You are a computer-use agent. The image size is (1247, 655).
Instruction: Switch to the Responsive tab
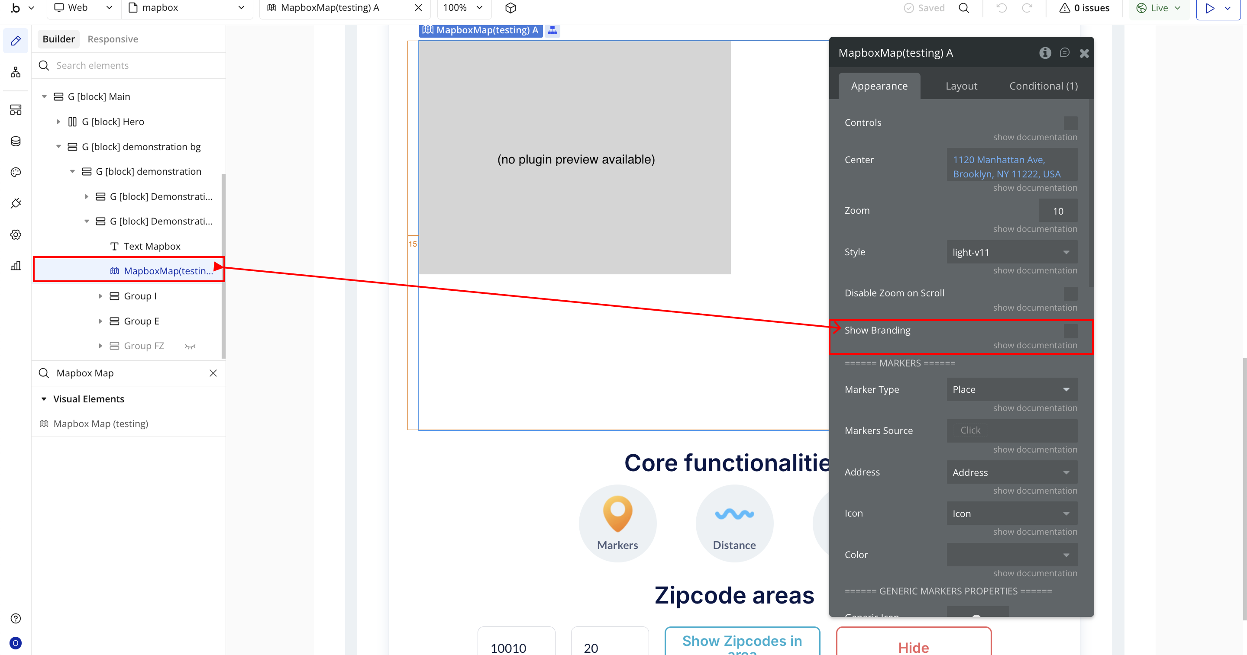click(112, 39)
